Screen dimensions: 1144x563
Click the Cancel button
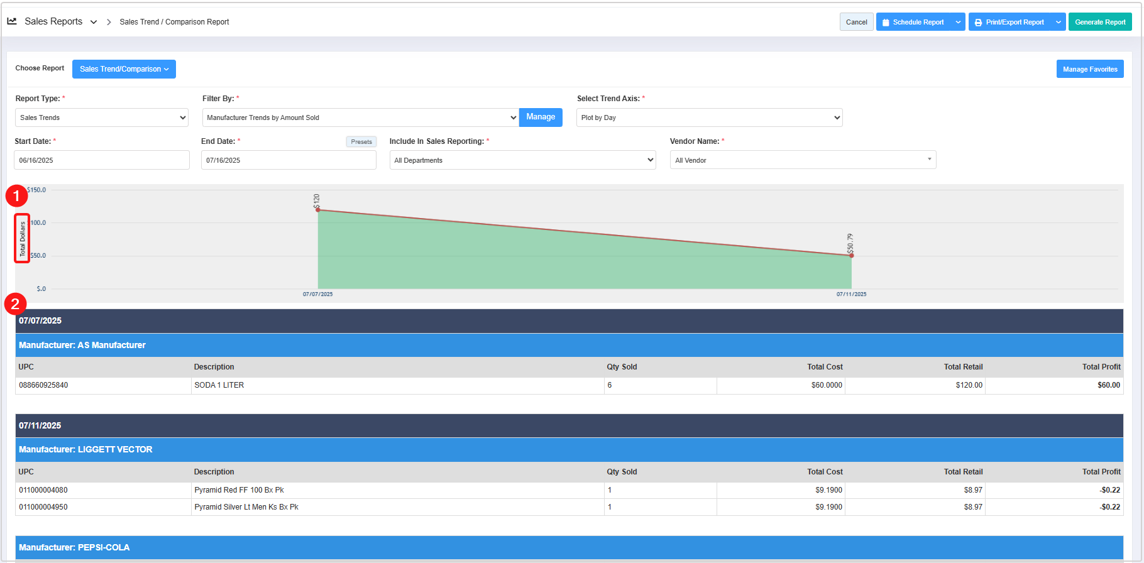click(856, 22)
